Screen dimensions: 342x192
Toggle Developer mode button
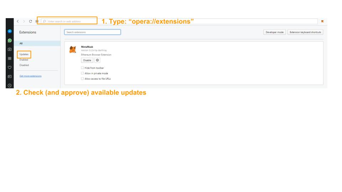click(274, 32)
